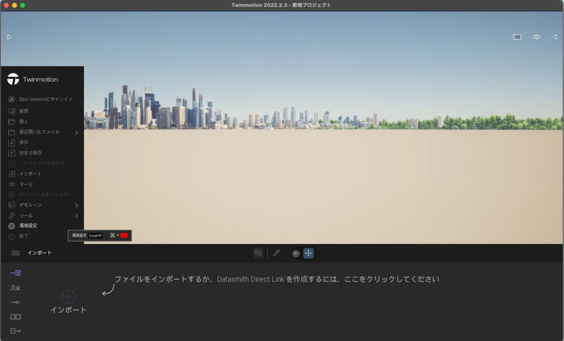The image size is (564, 341).
Task: Select the material picker eyedropper tool
Action: (x=277, y=253)
